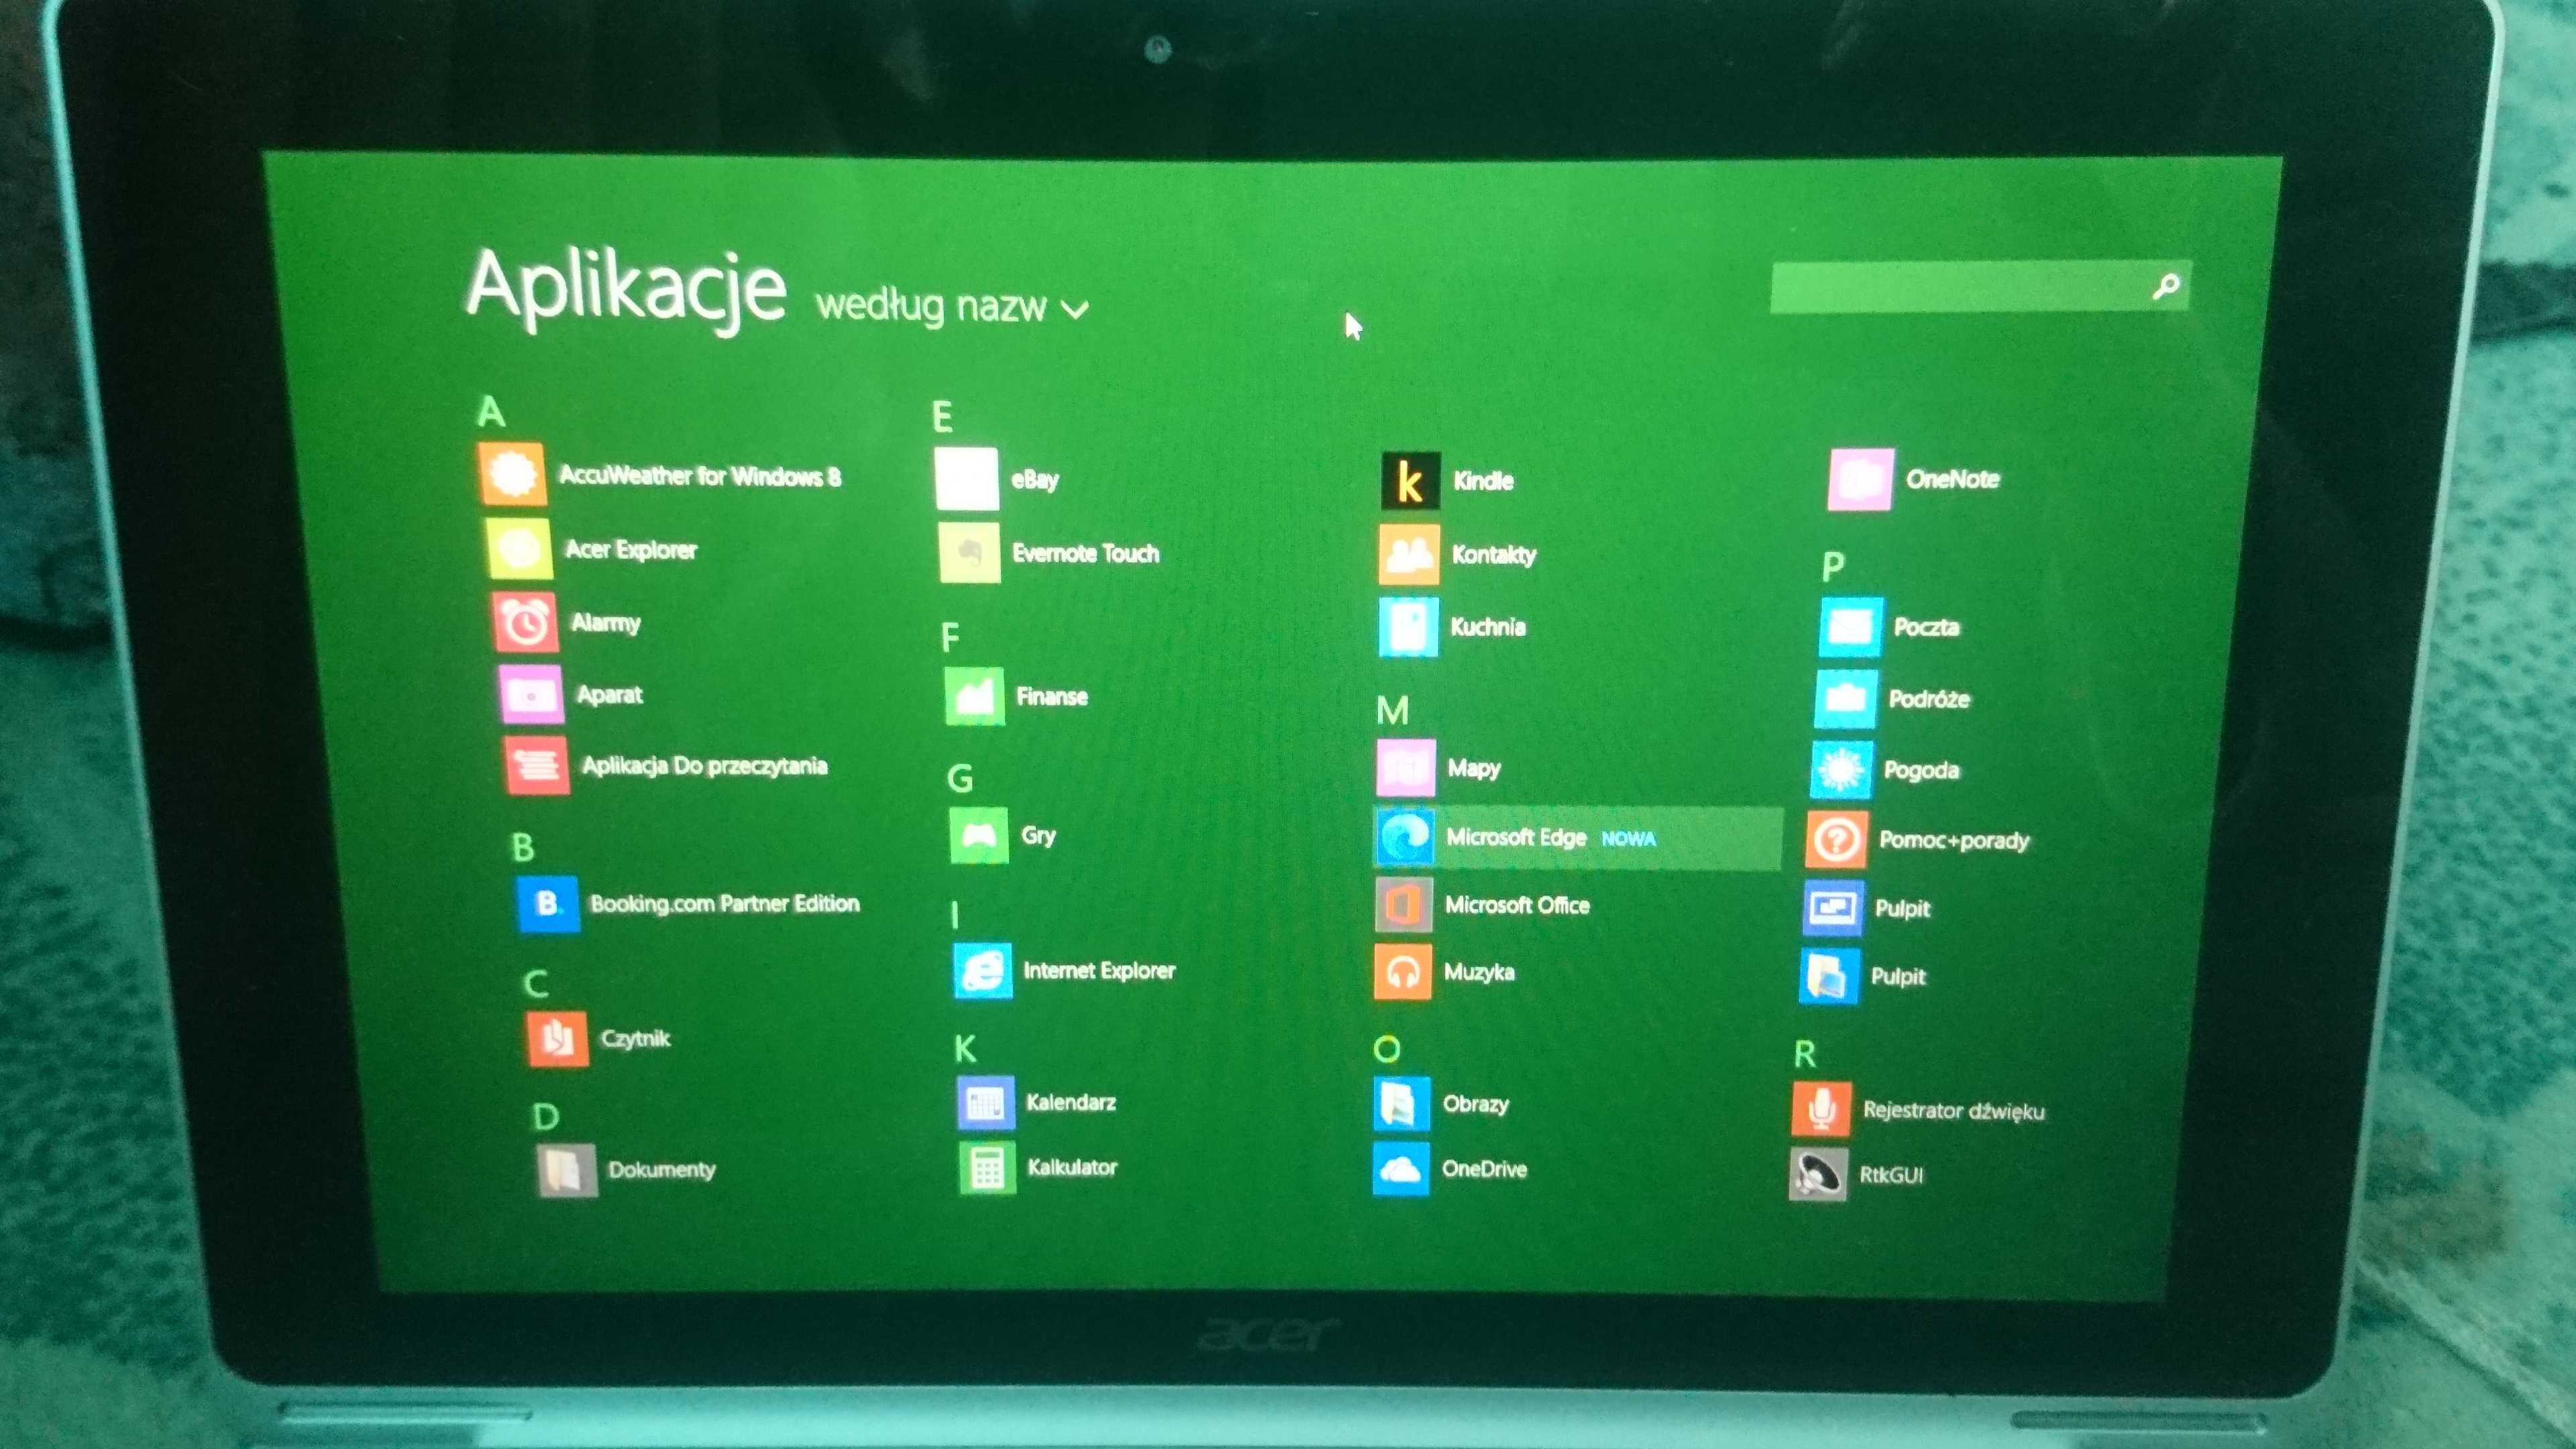Select the letter E group header
Viewport: 2576px width, 1449px height.
click(x=942, y=417)
